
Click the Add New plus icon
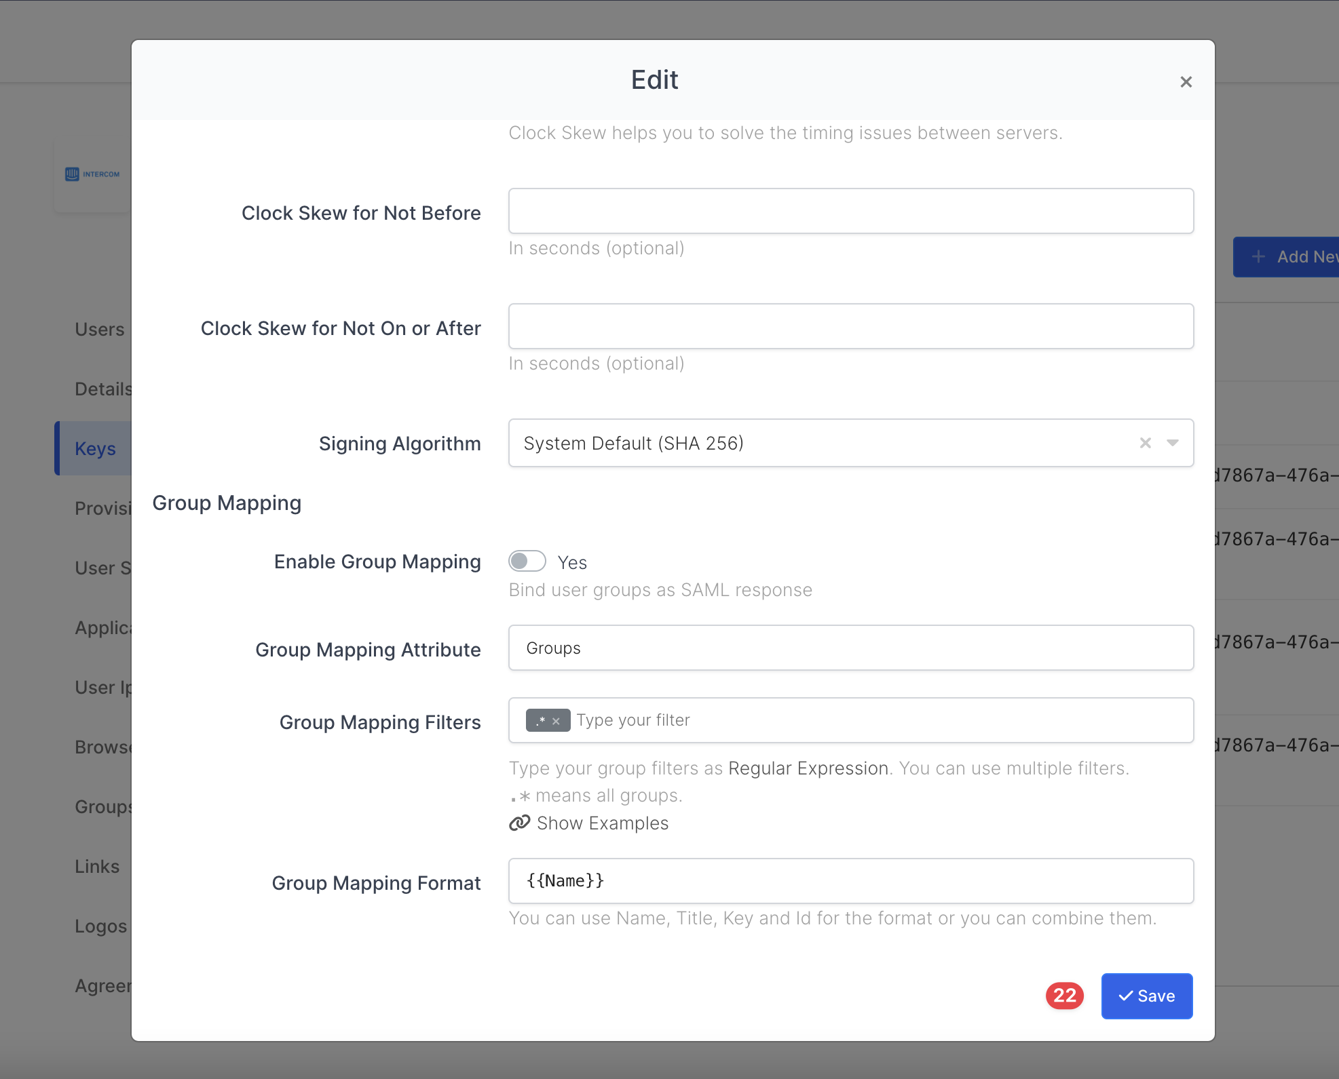pyautogui.click(x=1258, y=257)
